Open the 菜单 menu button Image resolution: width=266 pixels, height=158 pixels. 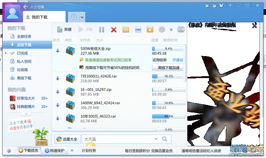pos(181,30)
